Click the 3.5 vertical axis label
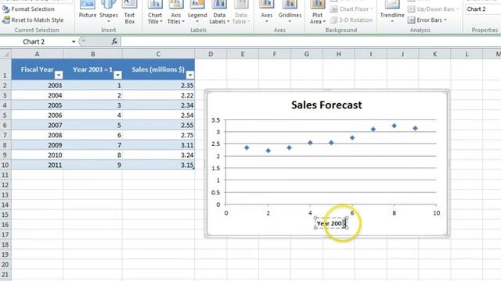The width and height of the screenshot is (501, 281). pyautogui.click(x=216, y=120)
